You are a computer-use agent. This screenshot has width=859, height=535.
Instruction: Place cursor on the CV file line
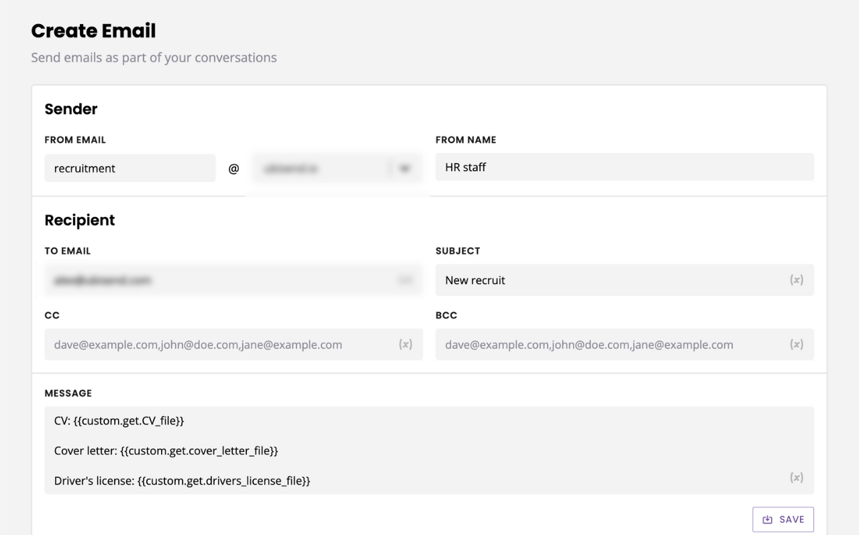coord(119,420)
